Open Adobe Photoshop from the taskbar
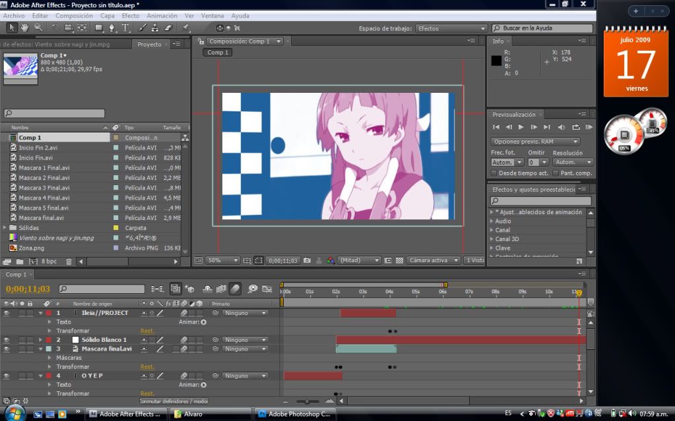675x421 pixels. [294, 414]
